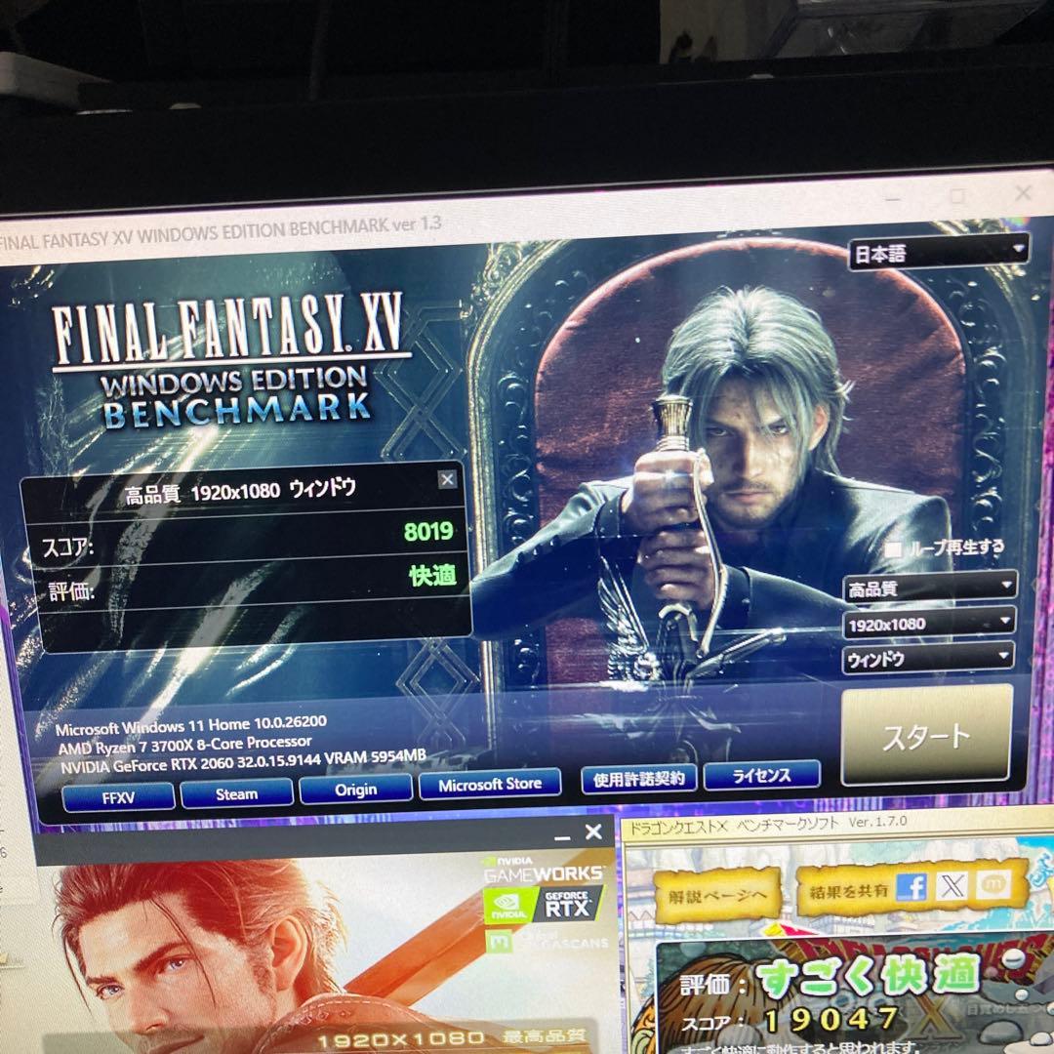Click the 解説ページへ button in Dragon Quest X
The height and width of the screenshot is (1054, 1054).
click(x=717, y=894)
